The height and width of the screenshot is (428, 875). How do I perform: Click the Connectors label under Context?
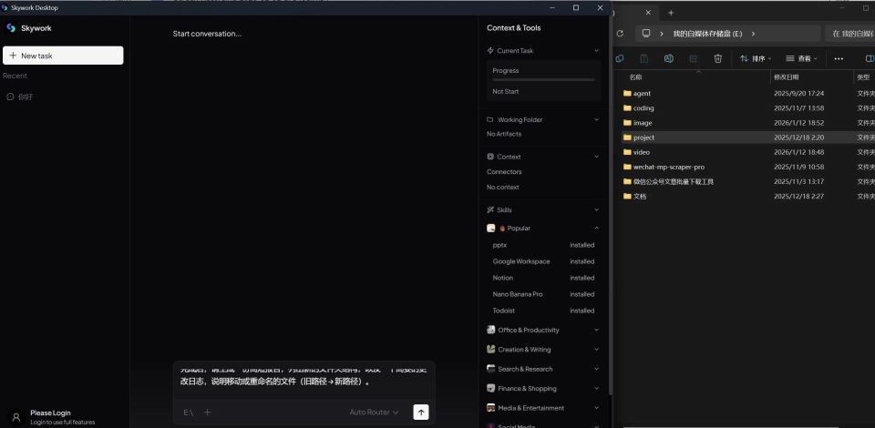point(504,172)
